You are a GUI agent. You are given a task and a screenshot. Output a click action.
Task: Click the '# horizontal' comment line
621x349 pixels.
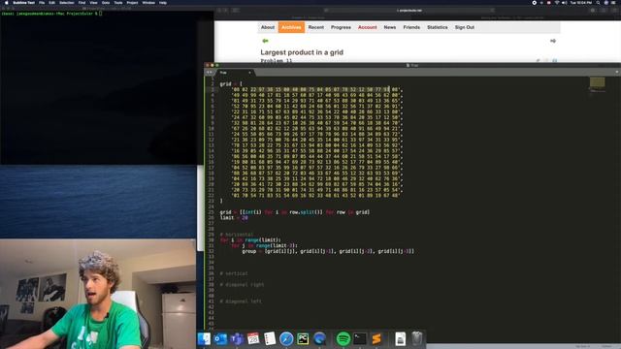(237, 235)
